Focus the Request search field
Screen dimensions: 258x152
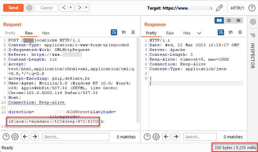coord(76,137)
